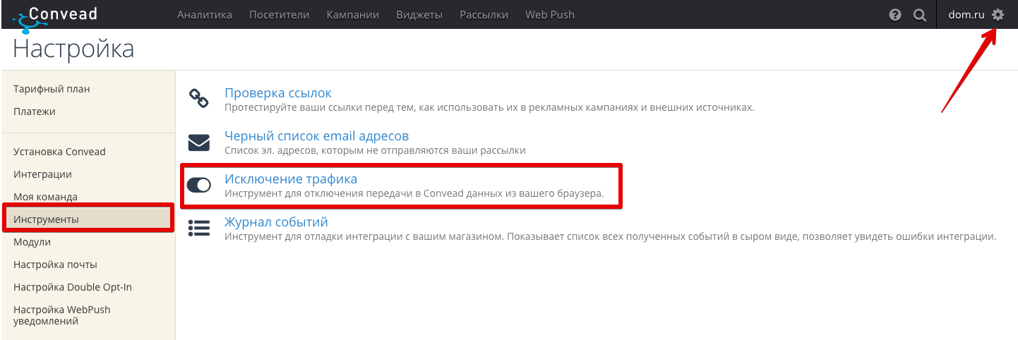Go to the Кампании menu

coord(353,15)
